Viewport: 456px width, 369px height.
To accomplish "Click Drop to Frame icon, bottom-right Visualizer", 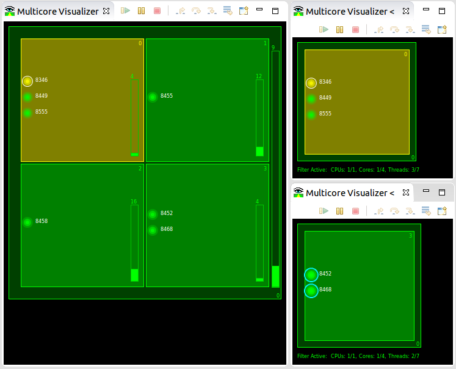I will [426, 211].
